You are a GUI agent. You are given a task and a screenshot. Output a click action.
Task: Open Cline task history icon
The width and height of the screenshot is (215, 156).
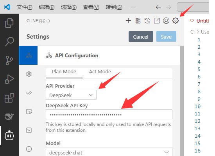[x=147, y=21]
